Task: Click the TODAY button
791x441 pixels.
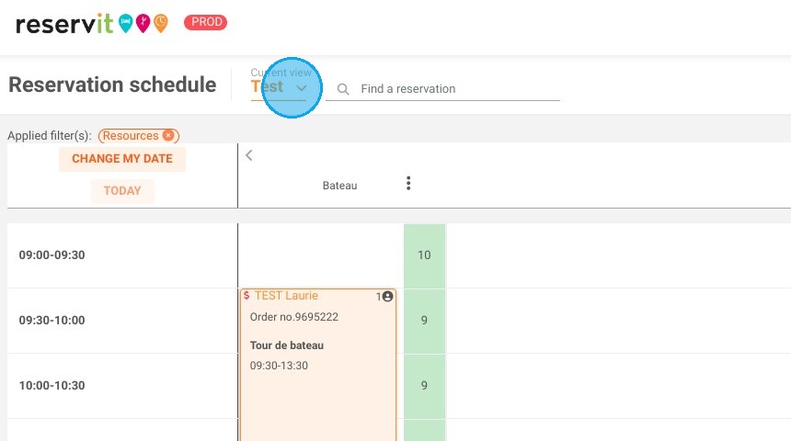Action: 122,191
